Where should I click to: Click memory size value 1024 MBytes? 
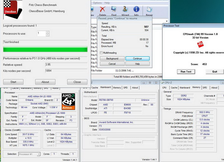(183, 99)
